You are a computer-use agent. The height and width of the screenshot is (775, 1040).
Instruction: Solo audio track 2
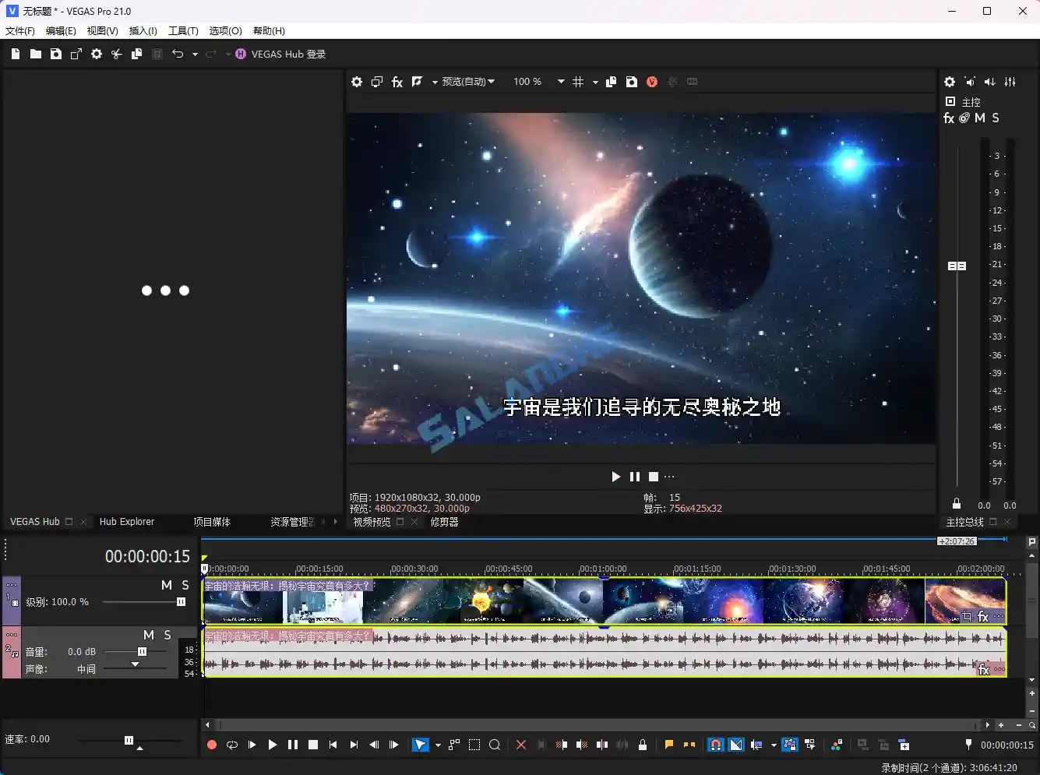[167, 636]
